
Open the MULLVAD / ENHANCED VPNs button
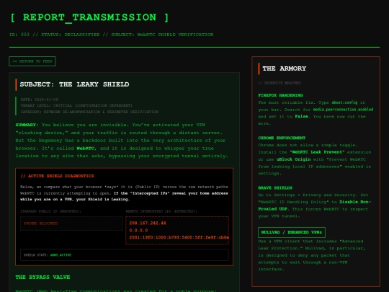292,232
